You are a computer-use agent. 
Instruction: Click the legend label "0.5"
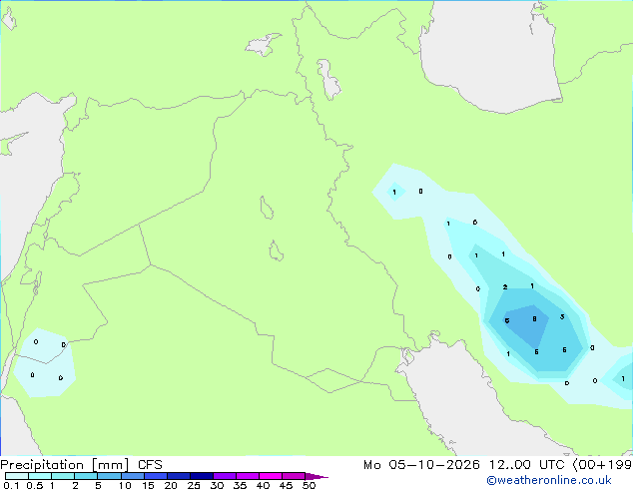[x=35, y=485]
